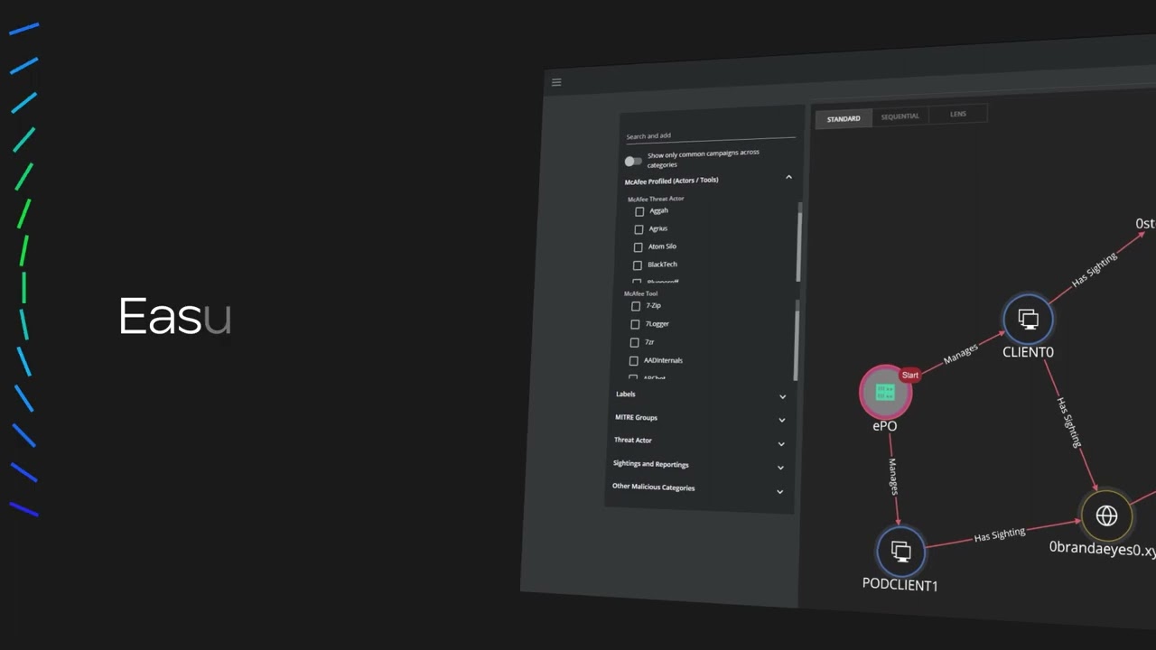Click the 0brandaeyes0 globe node icon
The height and width of the screenshot is (650, 1156).
1106,515
